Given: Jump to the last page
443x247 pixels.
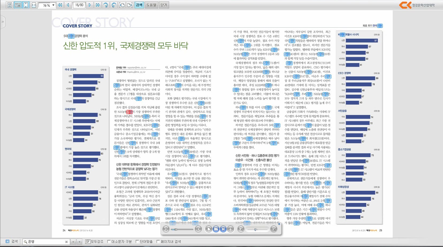Looking at the screenshot, I should 98,5.
